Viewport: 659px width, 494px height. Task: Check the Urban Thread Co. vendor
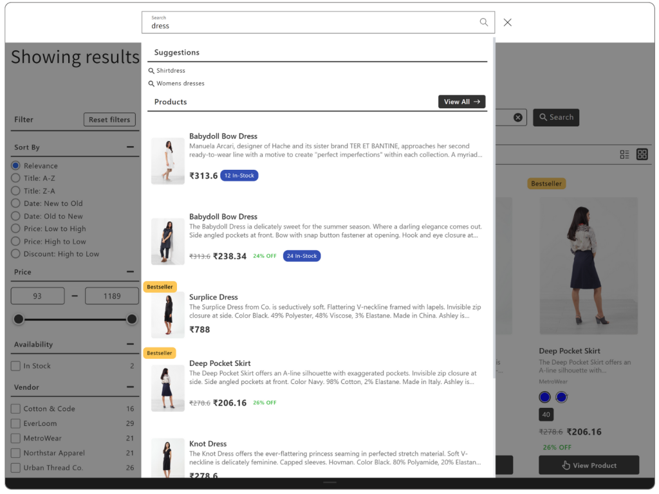click(x=15, y=468)
